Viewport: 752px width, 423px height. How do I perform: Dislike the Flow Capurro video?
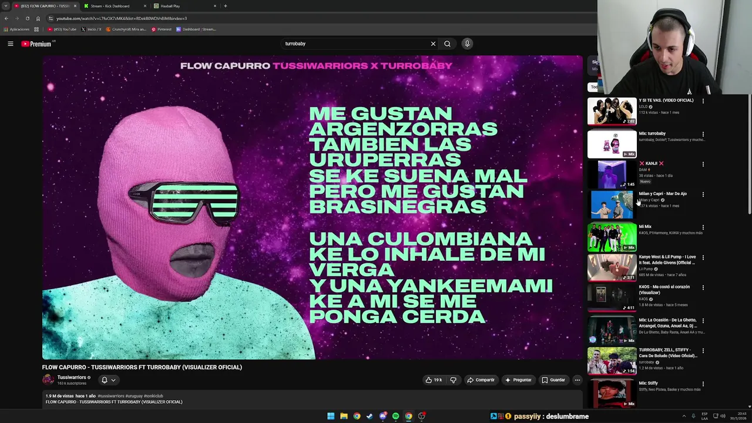coord(453,380)
